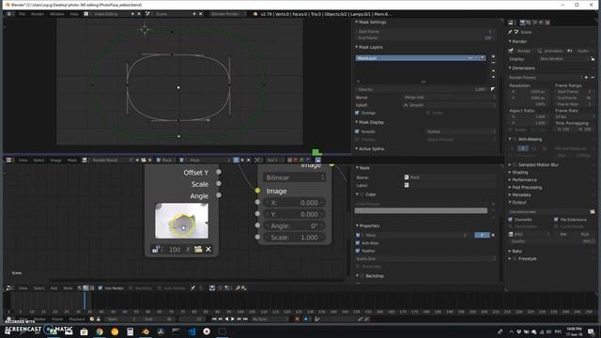Viewport: 601px width, 338px height.
Task: Open Calculator from Windows taskbar
Action: point(130,331)
